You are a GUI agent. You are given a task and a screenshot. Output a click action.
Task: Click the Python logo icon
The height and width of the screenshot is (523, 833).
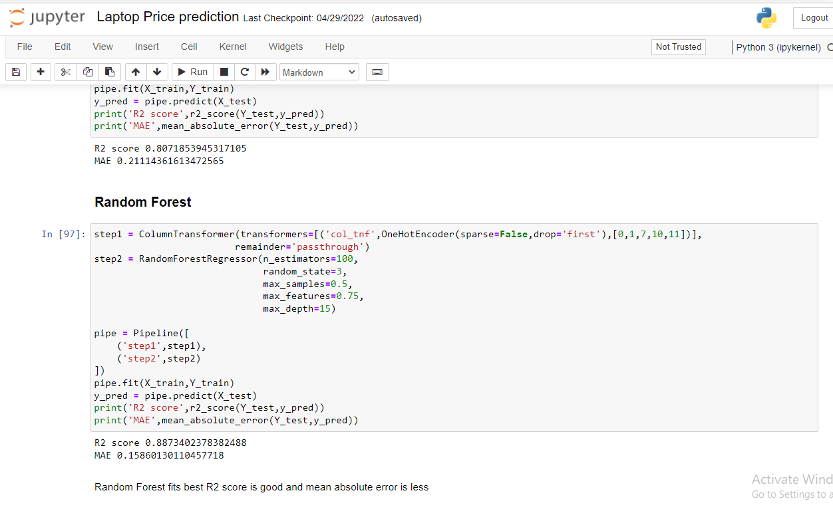[x=766, y=18]
